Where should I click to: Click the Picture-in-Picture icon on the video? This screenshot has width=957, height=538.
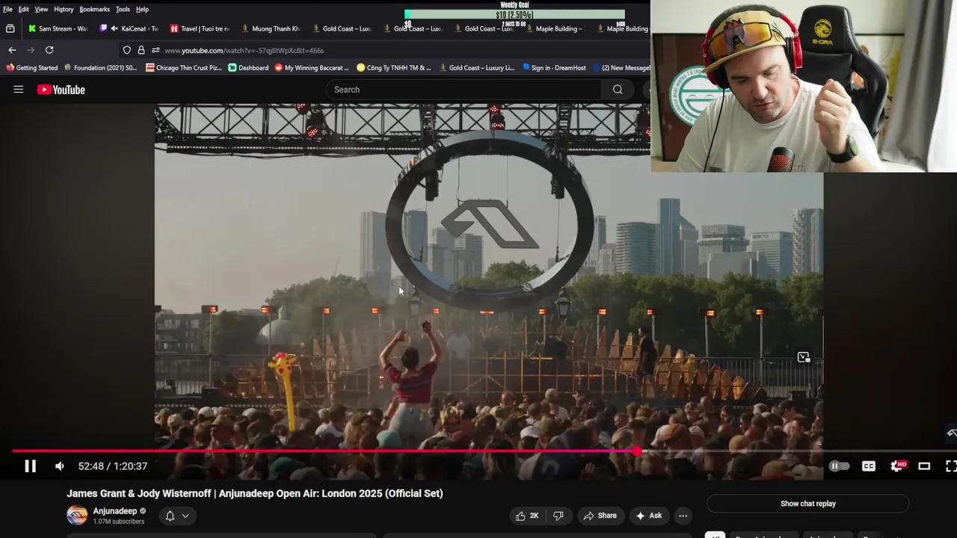(804, 357)
